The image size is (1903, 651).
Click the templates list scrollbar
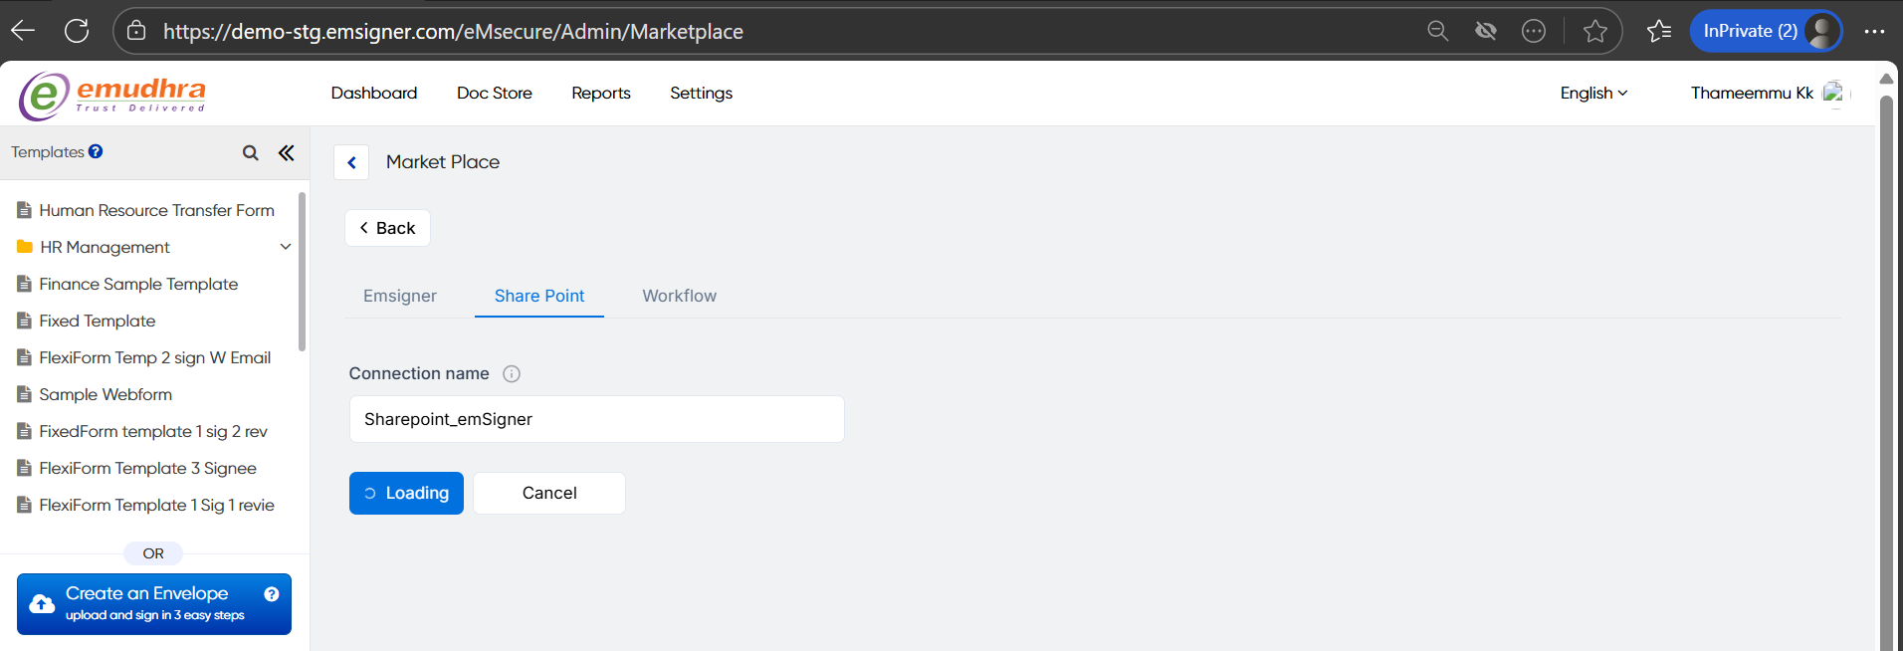point(302,273)
